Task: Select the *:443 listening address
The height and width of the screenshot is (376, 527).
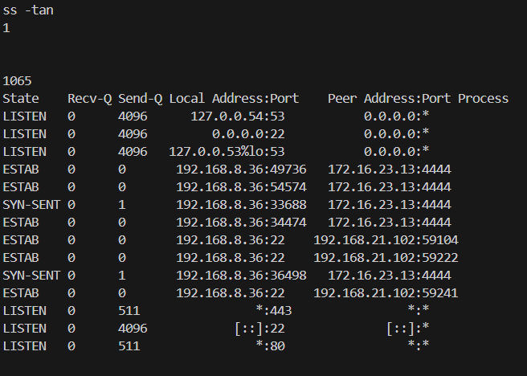Action: [273, 311]
